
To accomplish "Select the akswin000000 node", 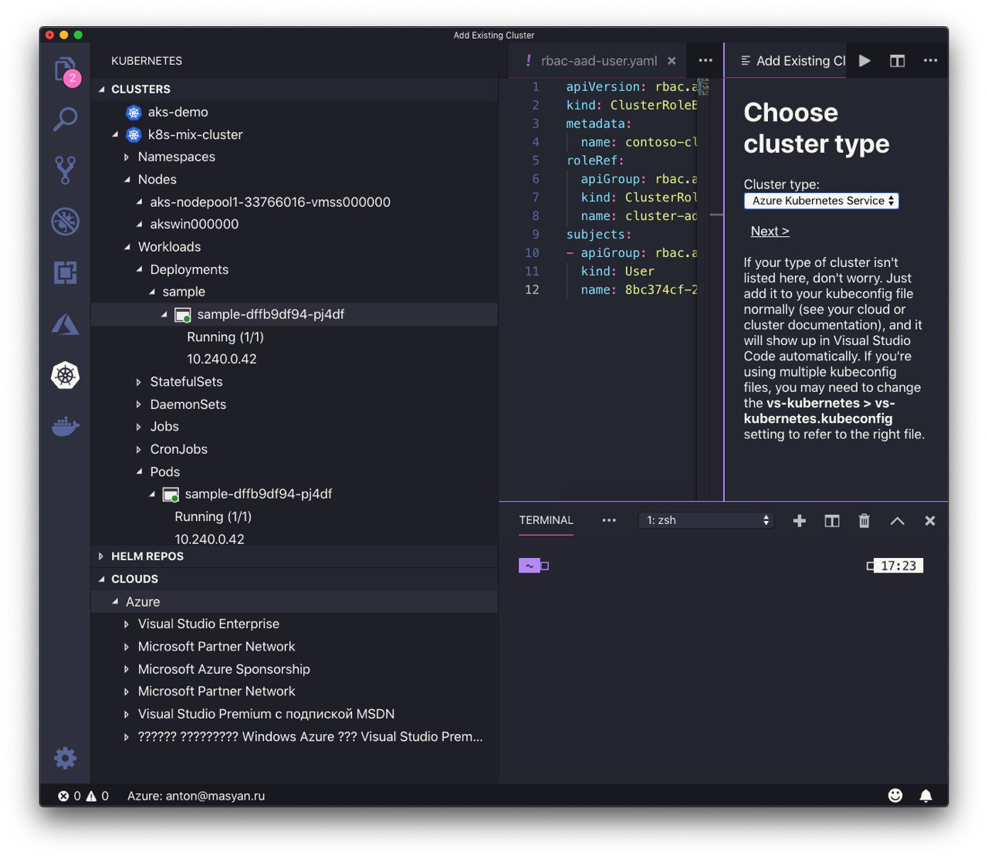I will point(195,225).
